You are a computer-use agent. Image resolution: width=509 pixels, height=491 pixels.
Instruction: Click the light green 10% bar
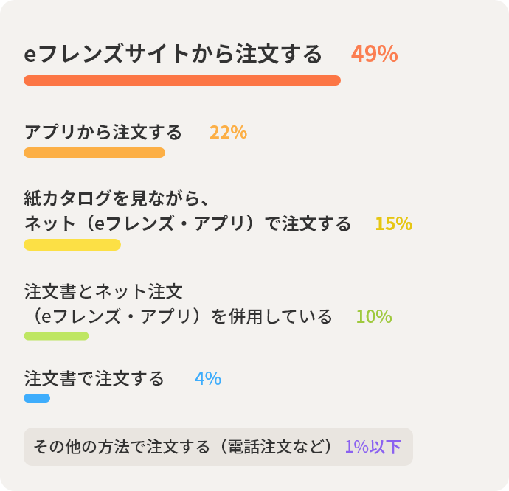pos(56,336)
